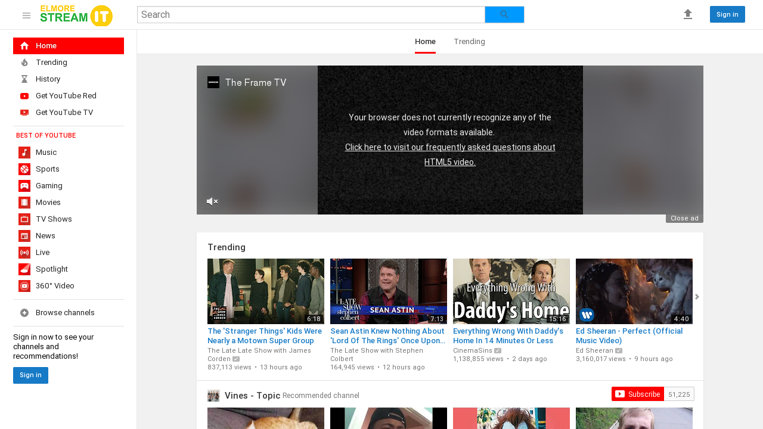This screenshot has width=763, height=429.
Task: Click the Live broadcast icon
Action: coord(24,253)
